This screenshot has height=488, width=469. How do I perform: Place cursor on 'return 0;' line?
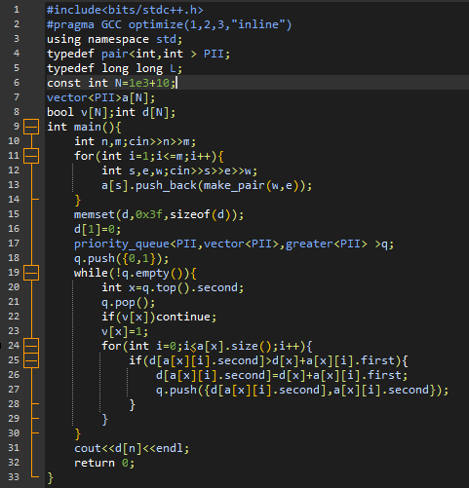104,463
